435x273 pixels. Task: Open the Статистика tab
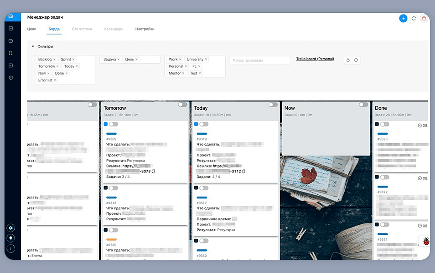coord(82,29)
